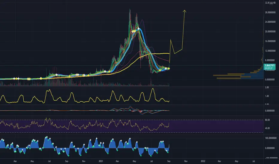
Task: Select the longest orange volume profile bar
Action: (227, 75)
